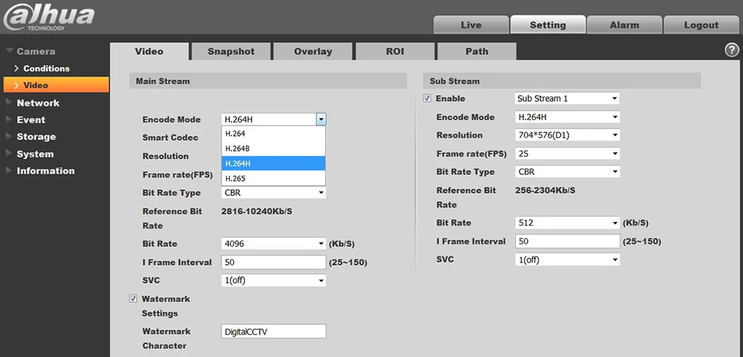743x357 pixels.
Task: Open the Overlay tab
Action: (x=313, y=52)
